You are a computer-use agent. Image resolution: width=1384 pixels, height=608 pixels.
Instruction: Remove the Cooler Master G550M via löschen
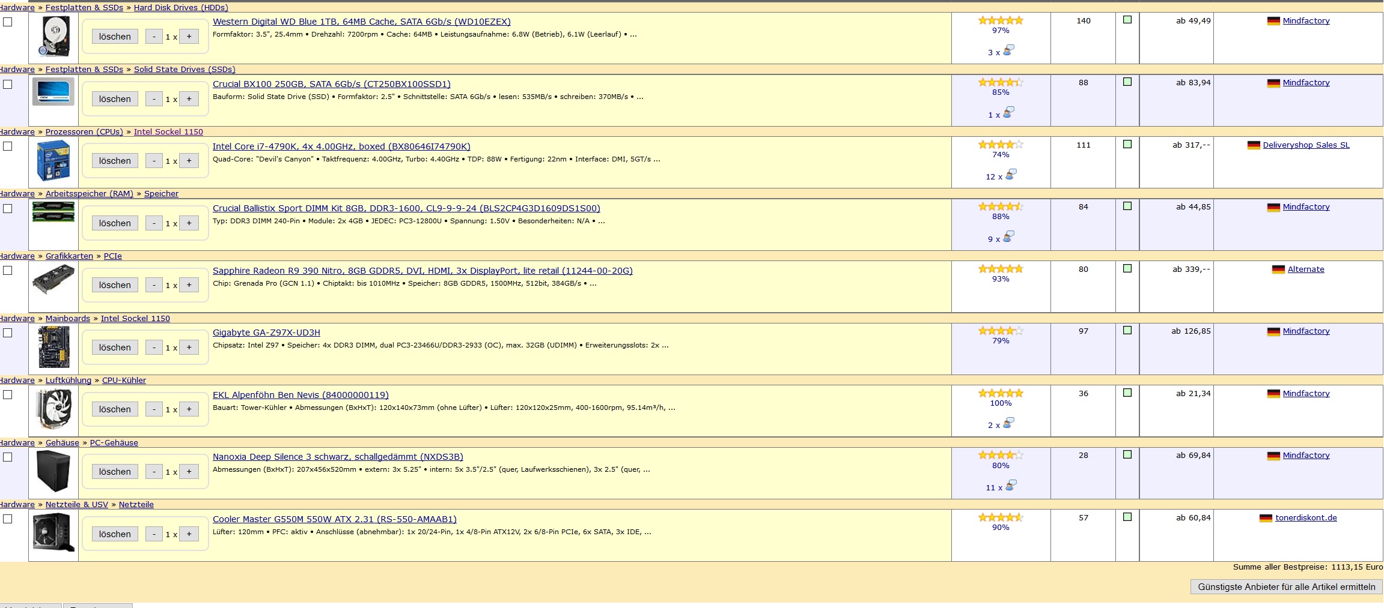pyautogui.click(x=115, y=534)
